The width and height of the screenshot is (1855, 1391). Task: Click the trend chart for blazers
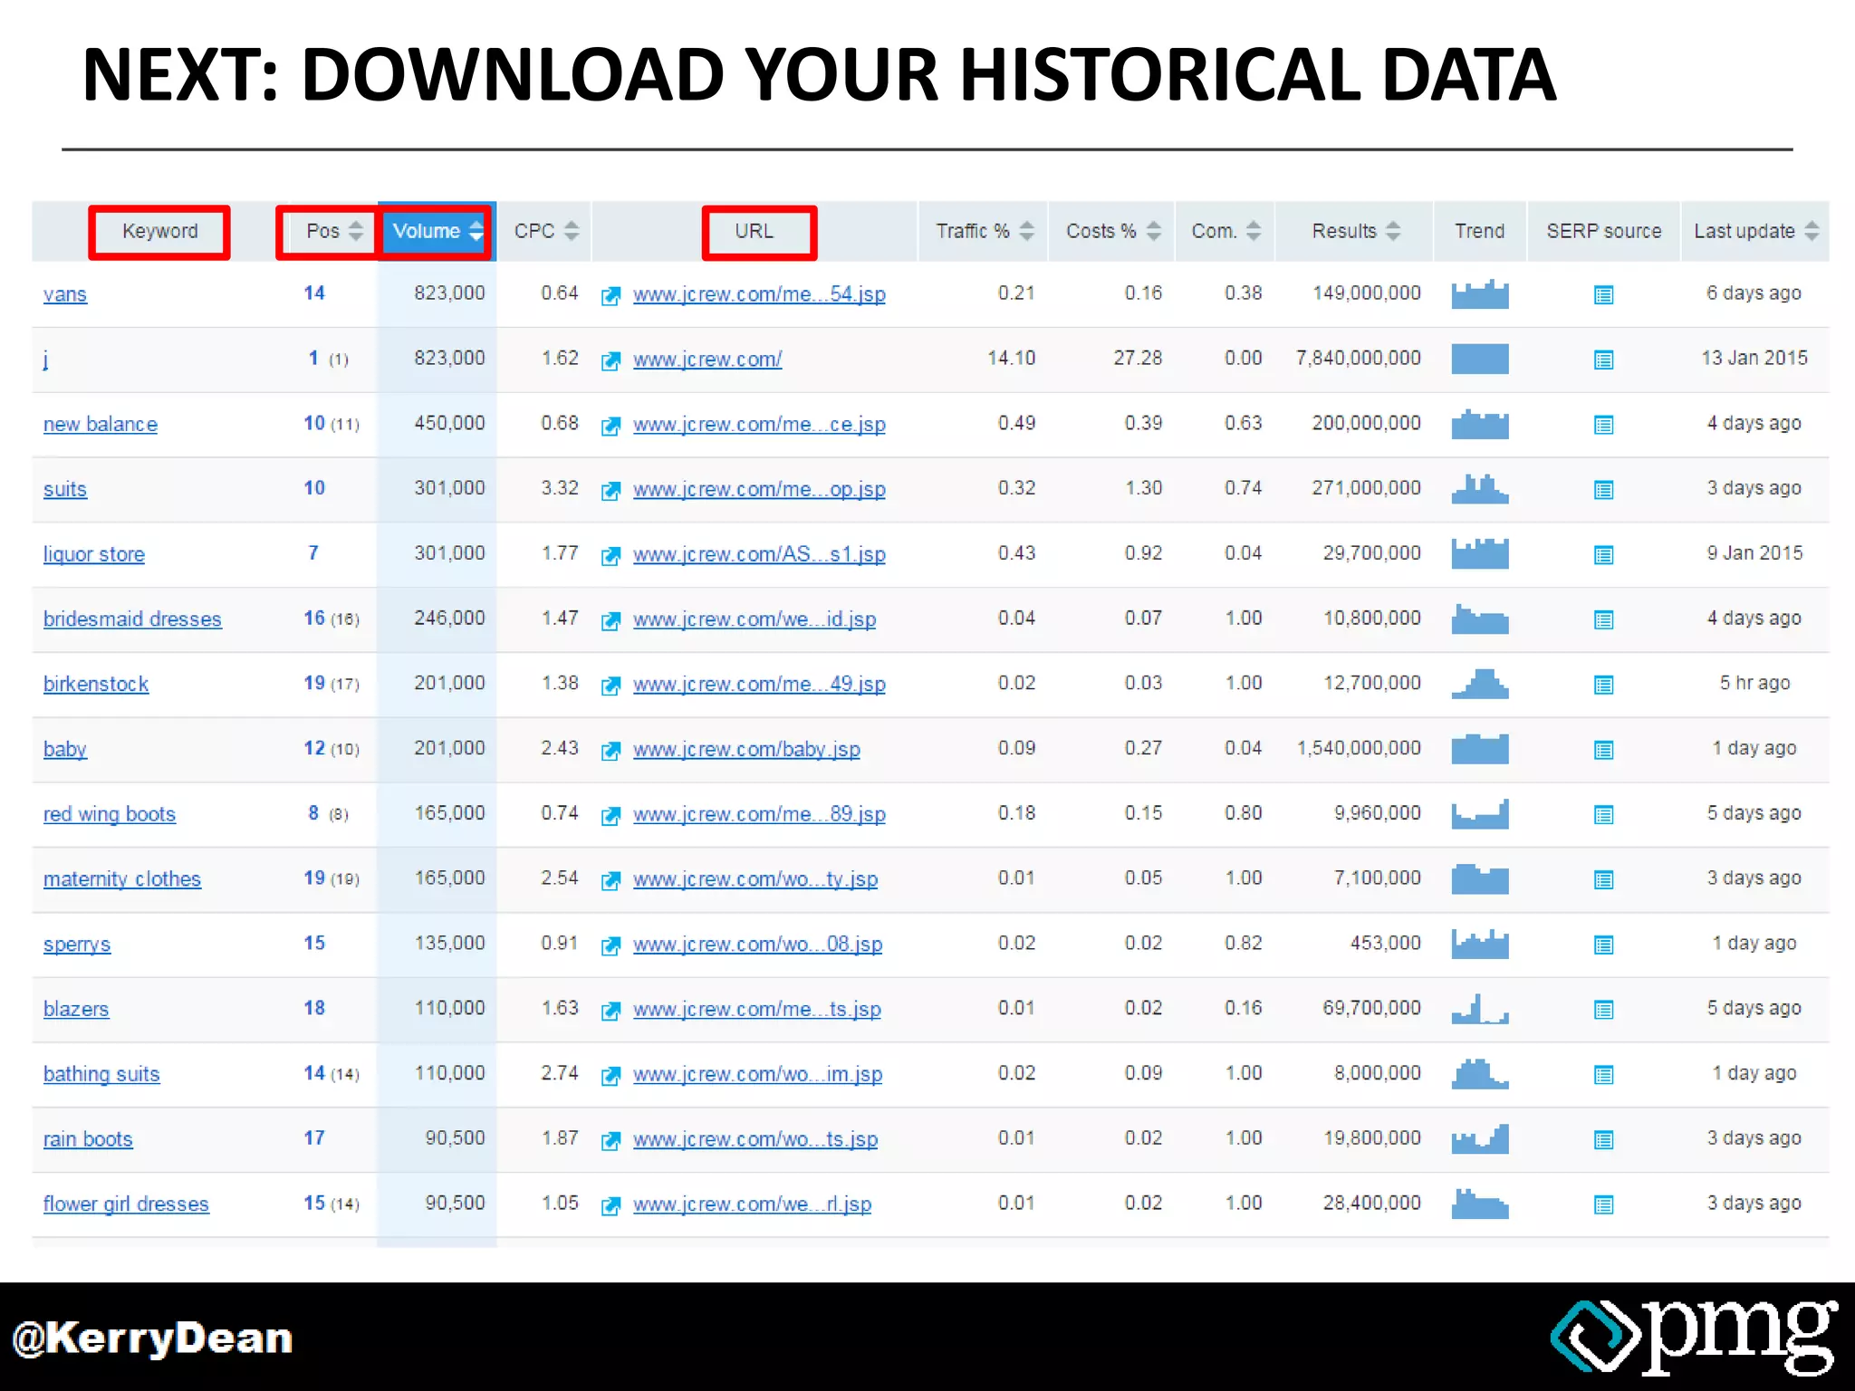pyautogui.click(x=1480, y=1009)
